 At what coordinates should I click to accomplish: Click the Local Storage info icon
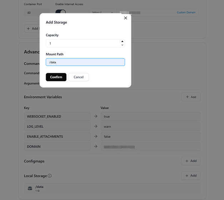click(50, 176)
